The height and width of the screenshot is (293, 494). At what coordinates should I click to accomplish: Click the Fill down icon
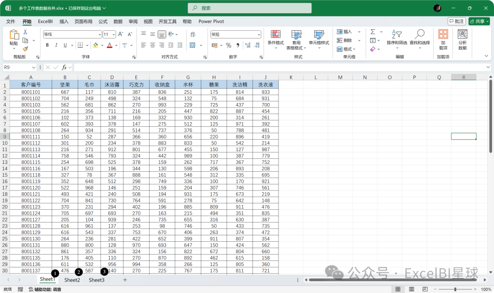coord(373,40)
